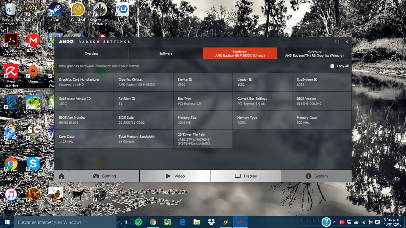Screen dimensions: 406x228
Task: Select the Uplay desktop shortcut
Action: click(x=122, y=12)
